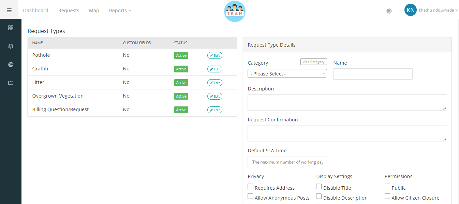The width and height of the screenshot is (459, 204).
Task: Click the Overgrown Vegetation Active status badge
Action: tap(181, 96)
